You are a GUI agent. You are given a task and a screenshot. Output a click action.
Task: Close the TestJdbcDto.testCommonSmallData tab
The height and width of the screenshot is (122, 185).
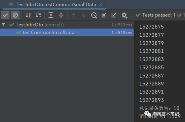[x=101, y=5]
